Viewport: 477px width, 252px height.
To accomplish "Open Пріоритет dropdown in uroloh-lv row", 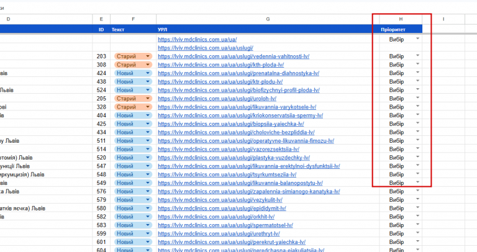I will pyautogui.click(x=417, y=98).
